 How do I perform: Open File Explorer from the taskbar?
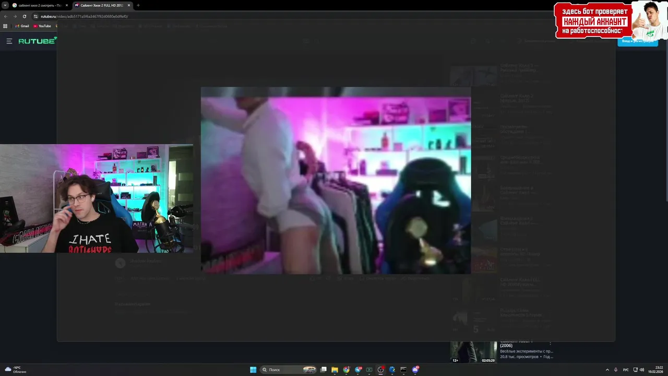click(x=335, y=370)
